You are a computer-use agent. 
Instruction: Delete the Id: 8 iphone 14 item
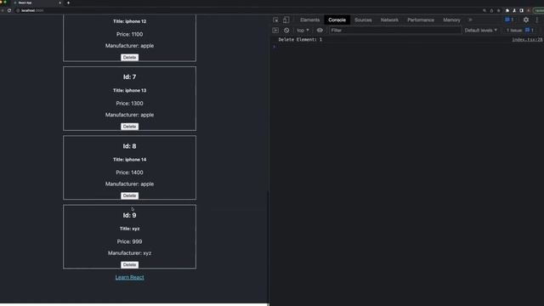coord(129,195)
